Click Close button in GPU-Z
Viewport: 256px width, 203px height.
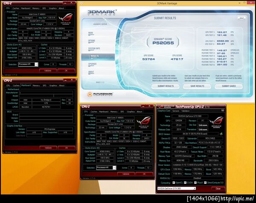pos(218,188)
